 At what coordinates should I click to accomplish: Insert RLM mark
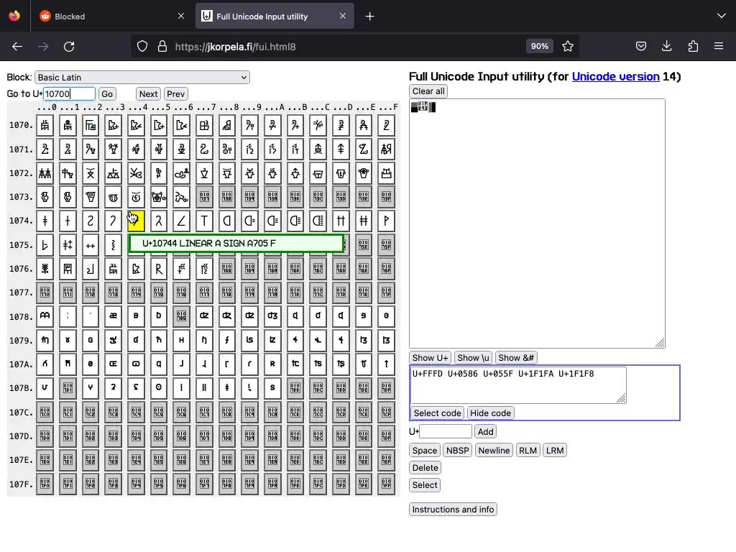[528, 451]
